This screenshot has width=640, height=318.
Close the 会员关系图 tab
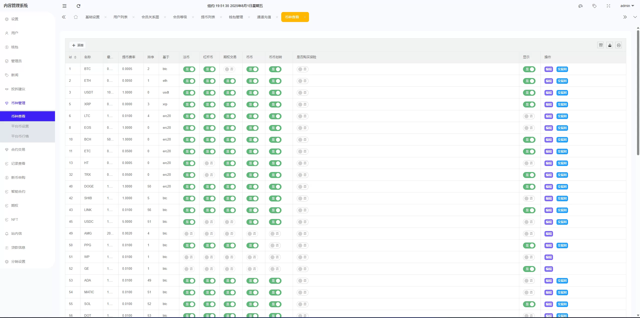[x=165, y=17]
